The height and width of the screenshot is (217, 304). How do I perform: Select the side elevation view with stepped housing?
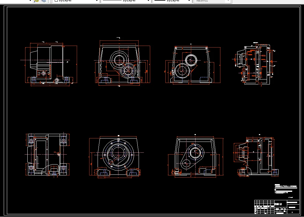click(x=48, y=64)
